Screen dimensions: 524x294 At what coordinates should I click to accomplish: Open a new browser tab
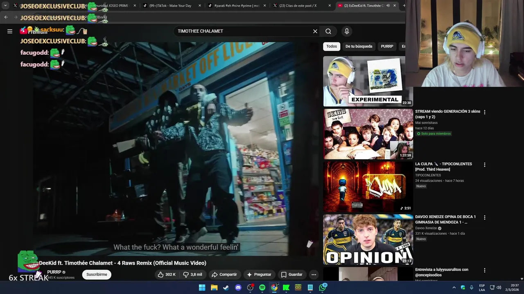pos(404,6)
